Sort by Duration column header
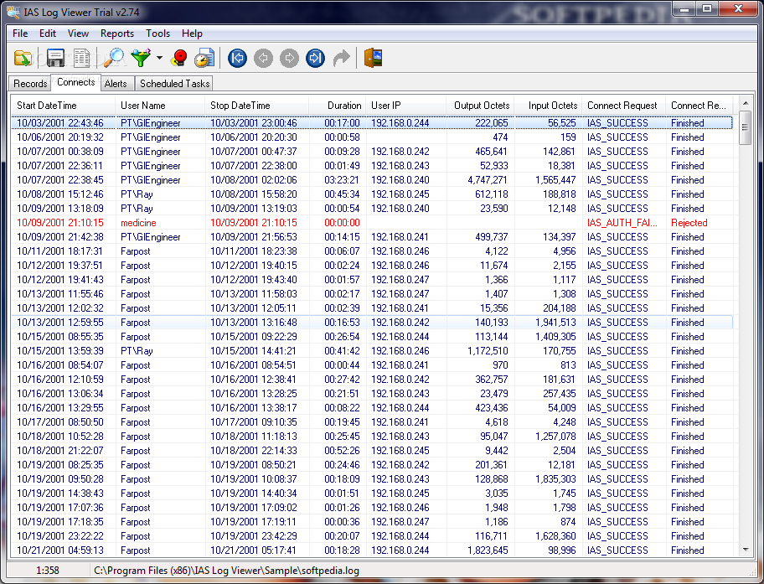This screenshot has width=764, height=584. pos(337,106)
